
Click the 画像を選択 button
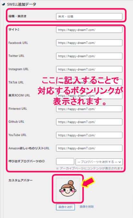click(65, 207)
